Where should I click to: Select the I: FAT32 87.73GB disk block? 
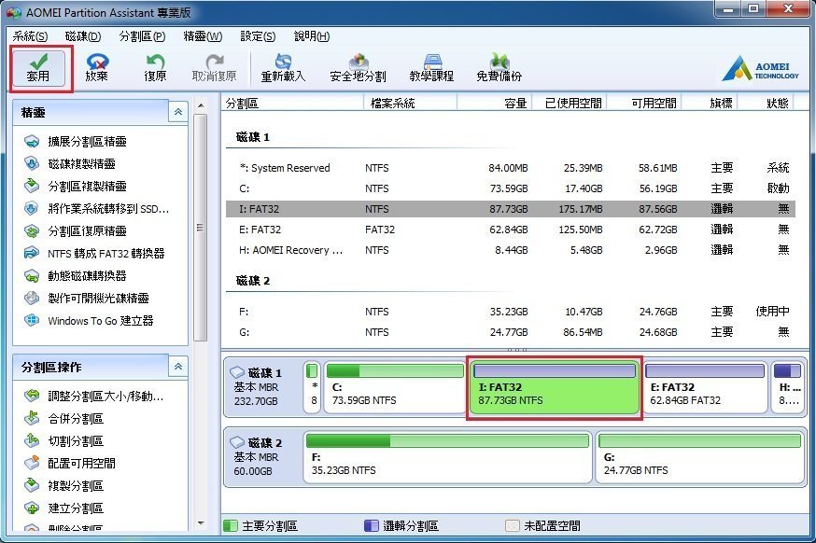coord(555,387)
